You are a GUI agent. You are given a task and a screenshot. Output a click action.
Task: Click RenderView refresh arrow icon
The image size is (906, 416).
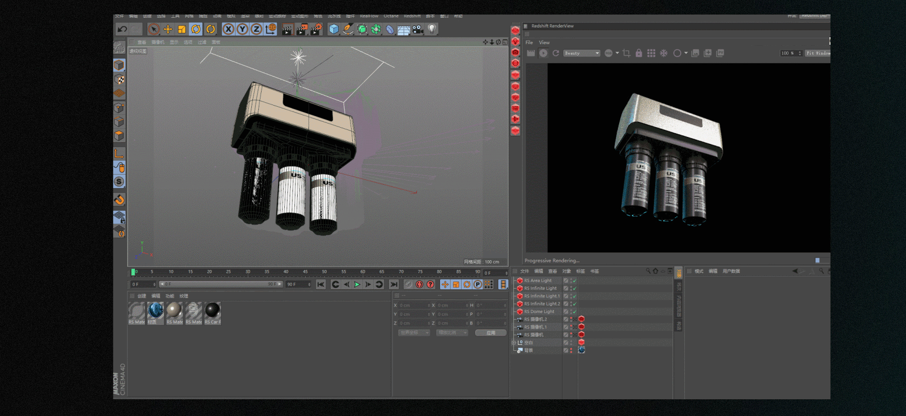pyautogui.click(x=555, y=53)
